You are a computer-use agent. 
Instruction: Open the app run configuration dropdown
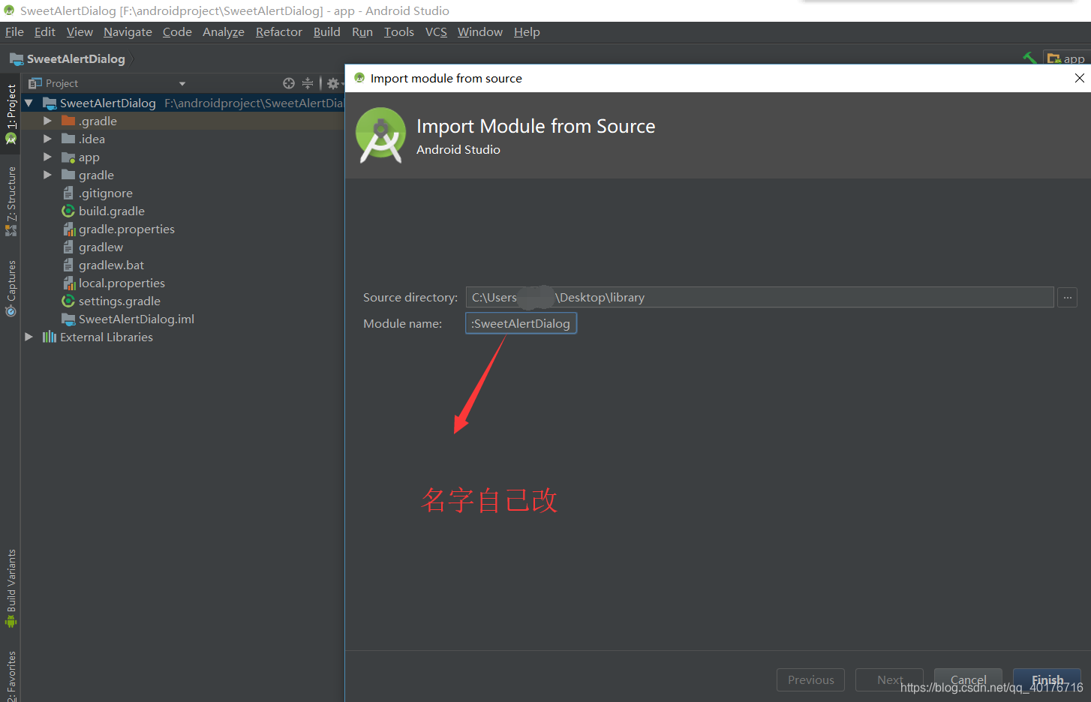1066,58
